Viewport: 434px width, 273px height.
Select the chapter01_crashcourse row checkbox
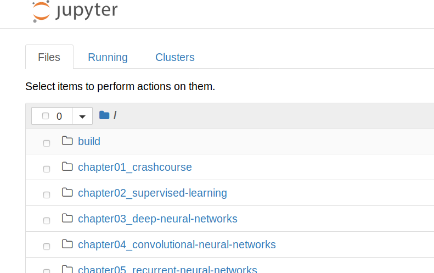(47, 169)
